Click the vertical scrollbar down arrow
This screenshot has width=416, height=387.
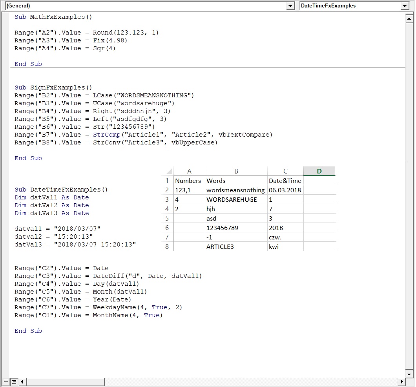point(409,374)
